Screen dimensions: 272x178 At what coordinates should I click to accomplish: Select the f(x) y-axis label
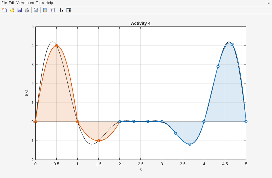(x=26, y=93)
